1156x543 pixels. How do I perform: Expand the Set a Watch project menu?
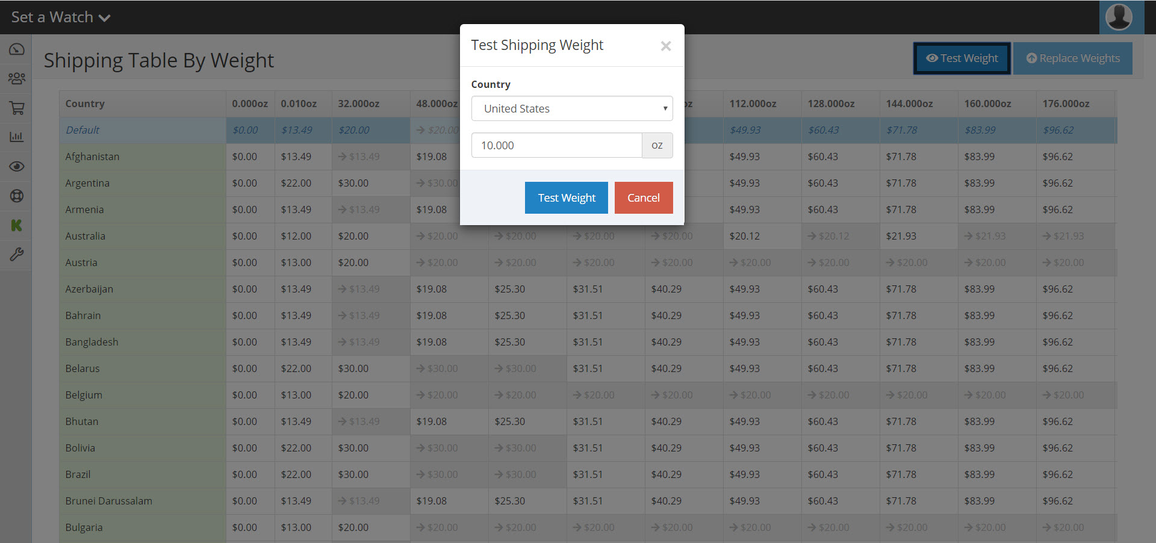[61, 17]
